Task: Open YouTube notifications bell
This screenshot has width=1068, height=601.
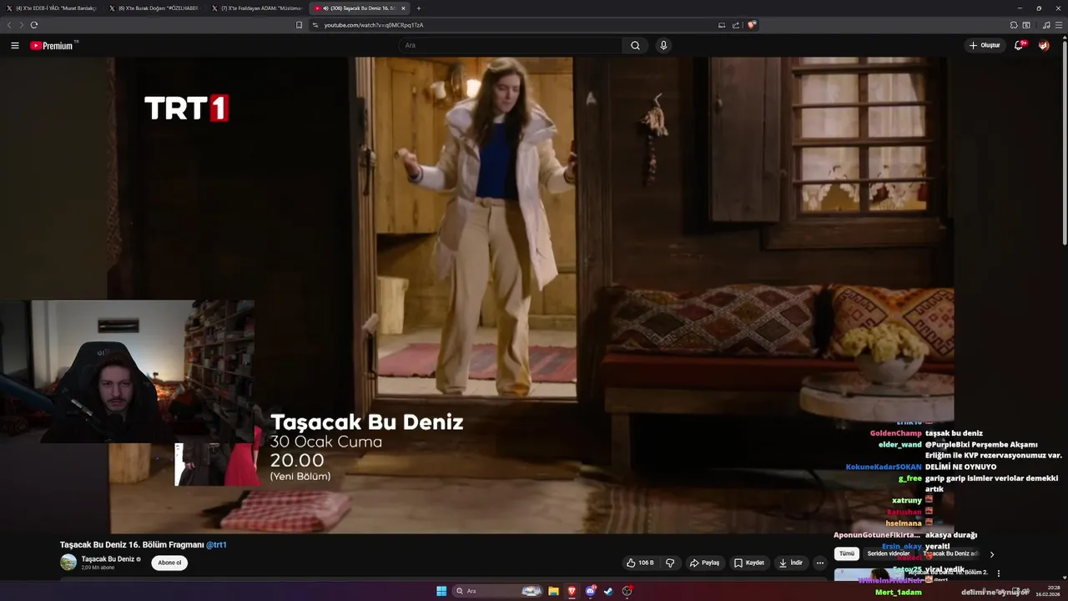Action: [x=1019, y=45]
